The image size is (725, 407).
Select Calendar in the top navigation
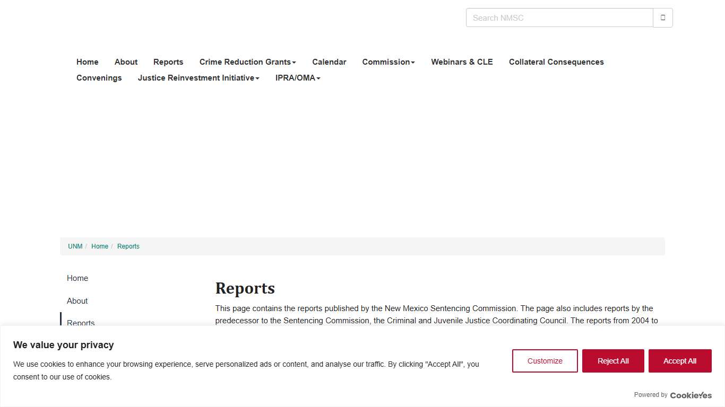(329, 62)
